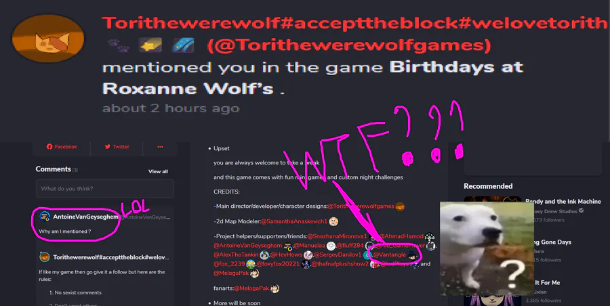Click the Facebook share icon

(x=49, y=147)
